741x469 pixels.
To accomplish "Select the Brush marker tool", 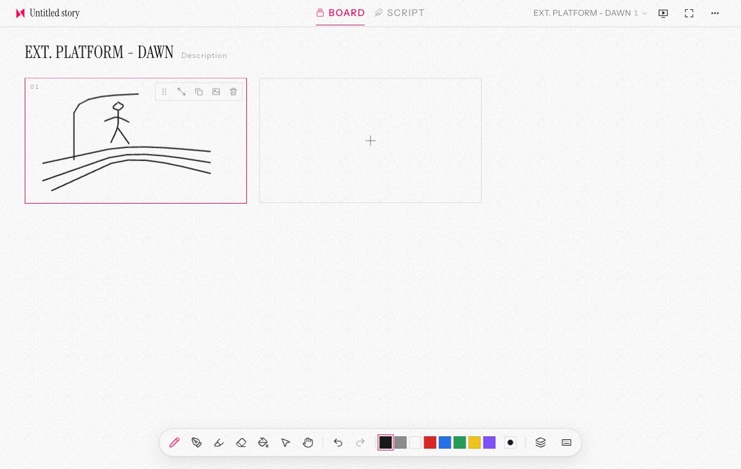I will tap(219, 442).
